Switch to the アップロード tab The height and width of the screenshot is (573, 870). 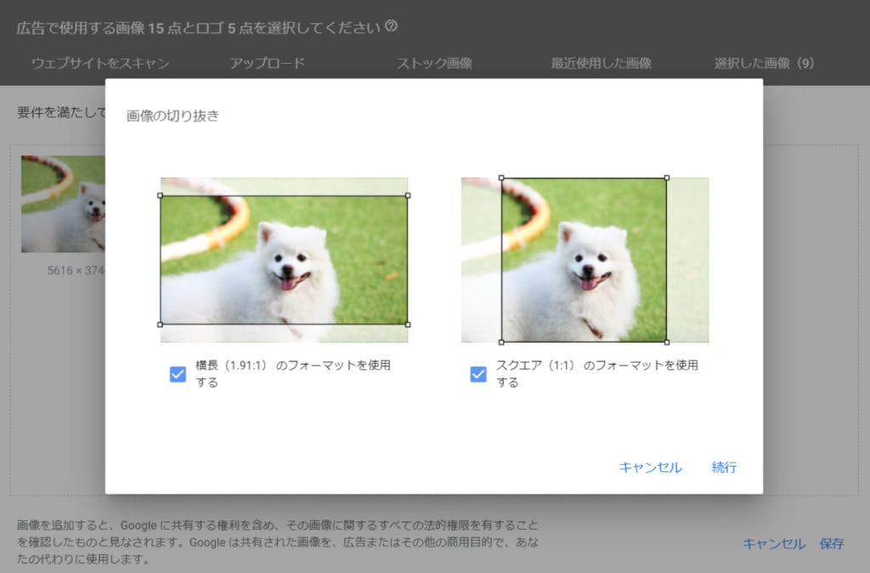pyautogui.click(x=267, y=64)
